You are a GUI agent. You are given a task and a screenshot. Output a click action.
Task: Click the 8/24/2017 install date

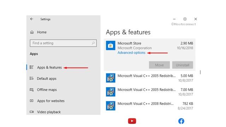point(185,108)
